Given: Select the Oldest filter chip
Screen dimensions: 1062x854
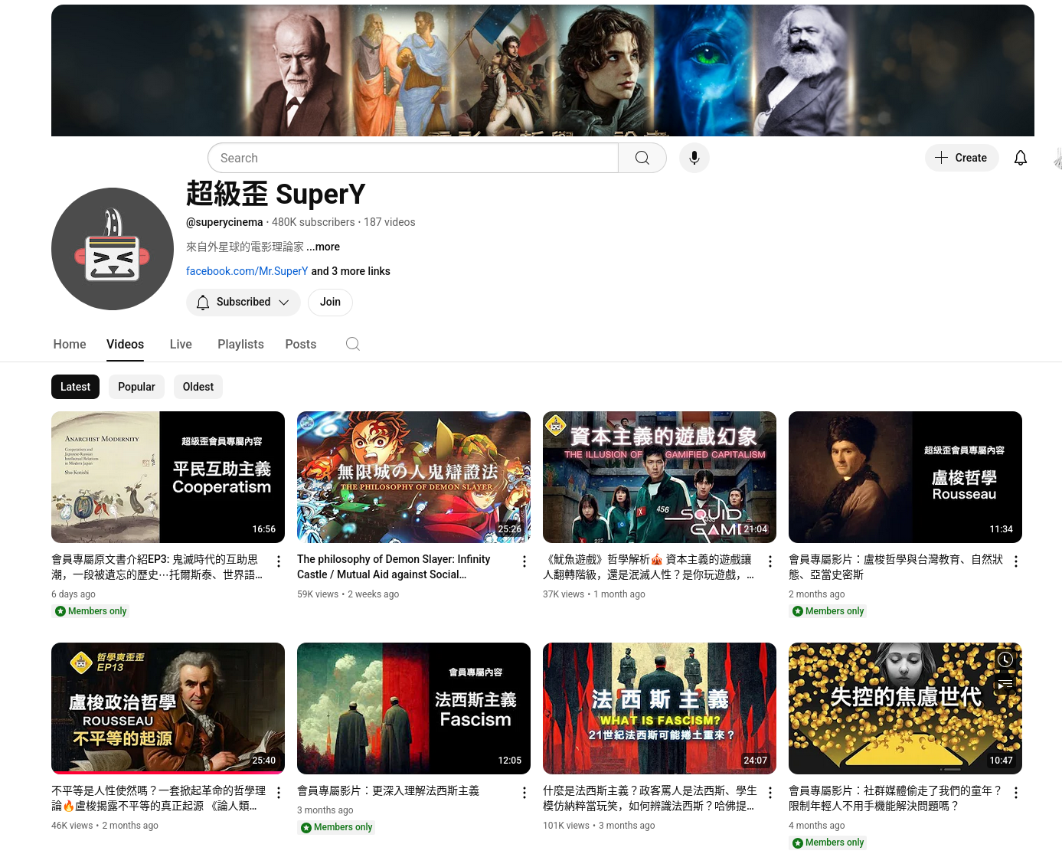Looking at the screenshot, I should [198, 387].
